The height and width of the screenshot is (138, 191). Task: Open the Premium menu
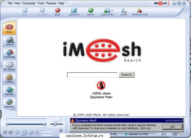(51, 3)
